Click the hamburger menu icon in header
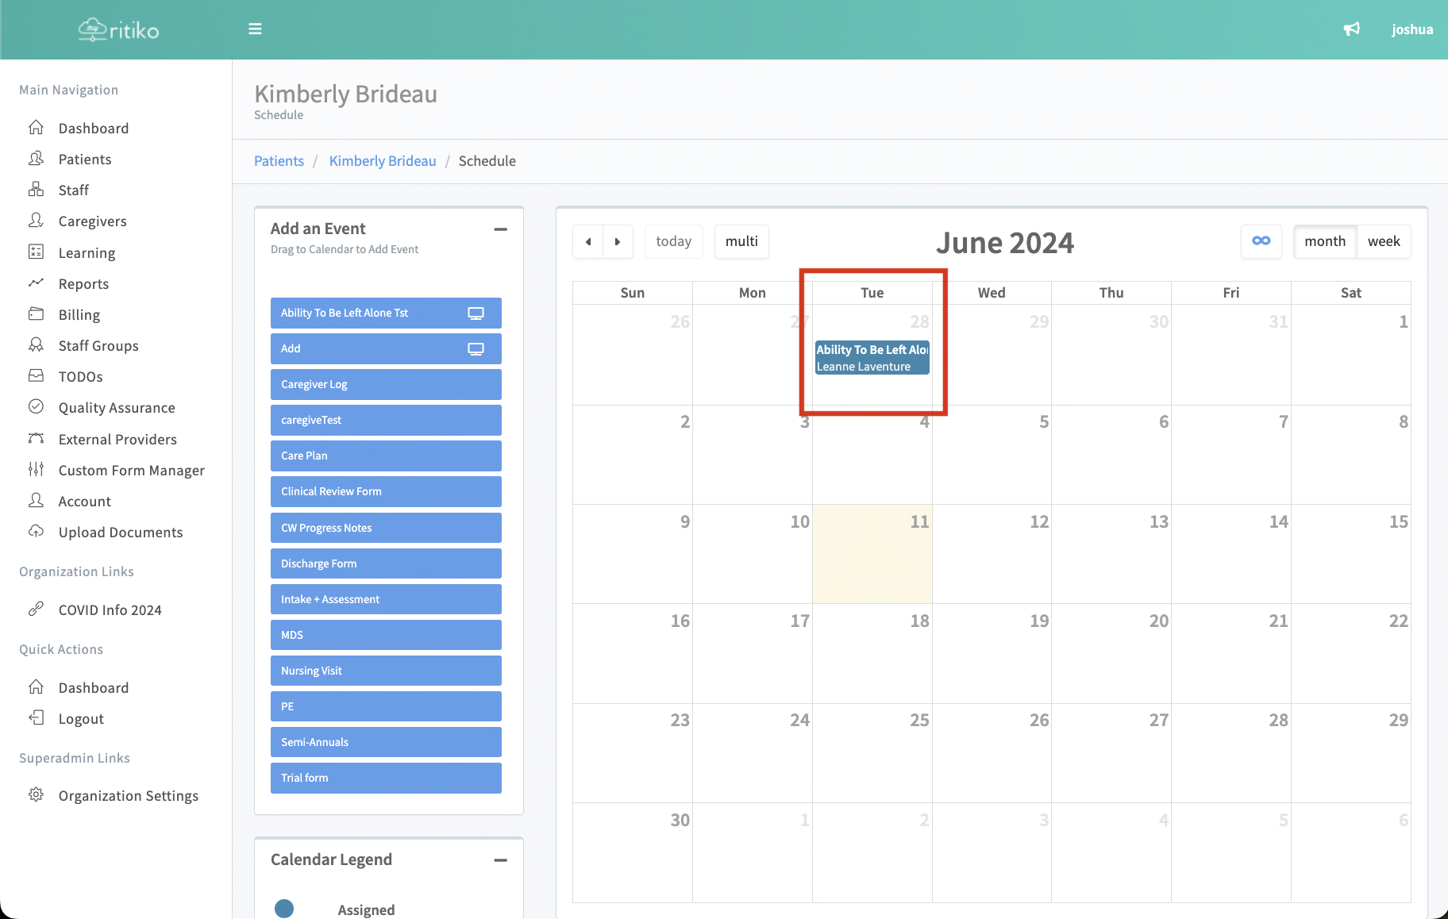Image resolution: width=1448 pixels, height=919 pixels. [x=255, y=29]
